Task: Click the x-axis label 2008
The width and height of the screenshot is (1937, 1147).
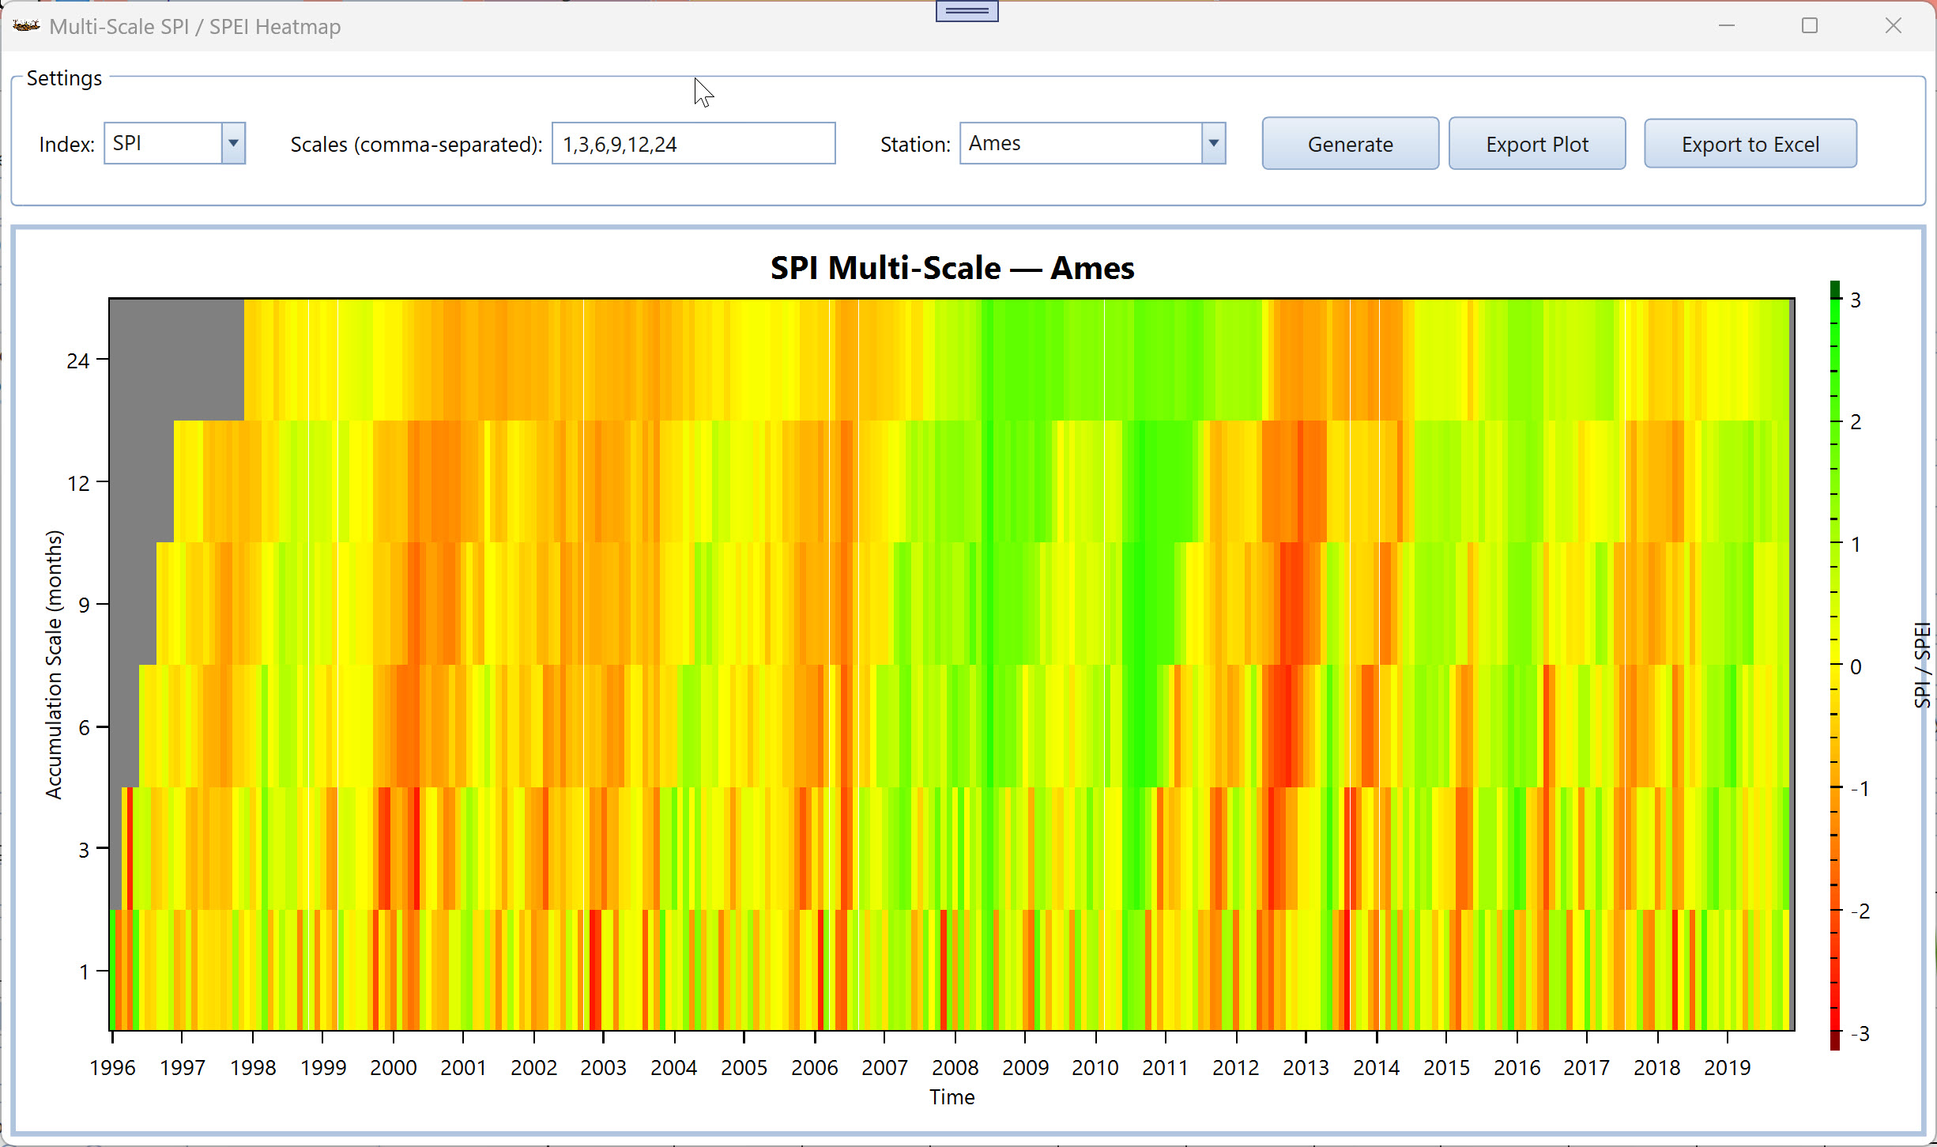Action: tap(955, 1068)
